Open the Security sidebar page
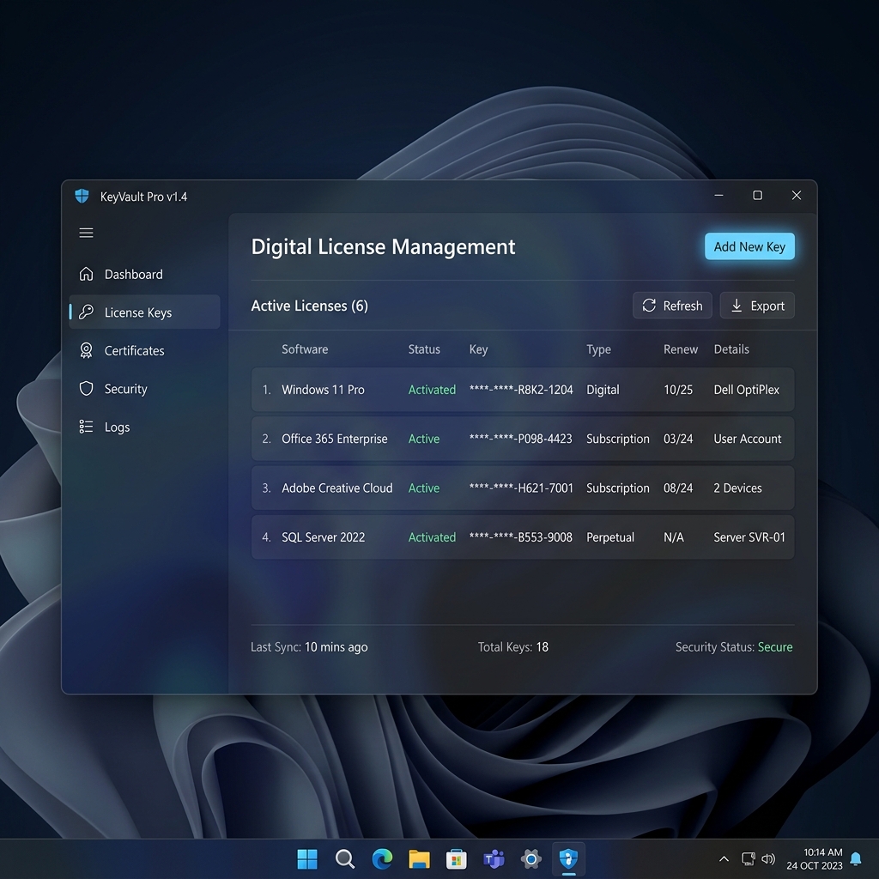 [x=144, y=389]
